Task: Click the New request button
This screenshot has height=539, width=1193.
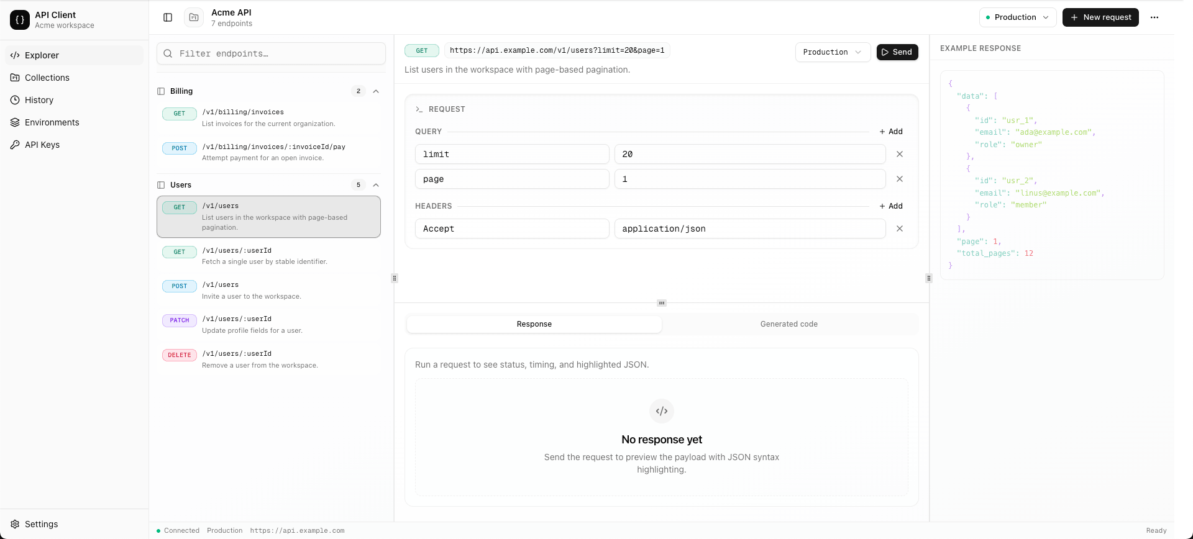Action: coord(1100,17)
